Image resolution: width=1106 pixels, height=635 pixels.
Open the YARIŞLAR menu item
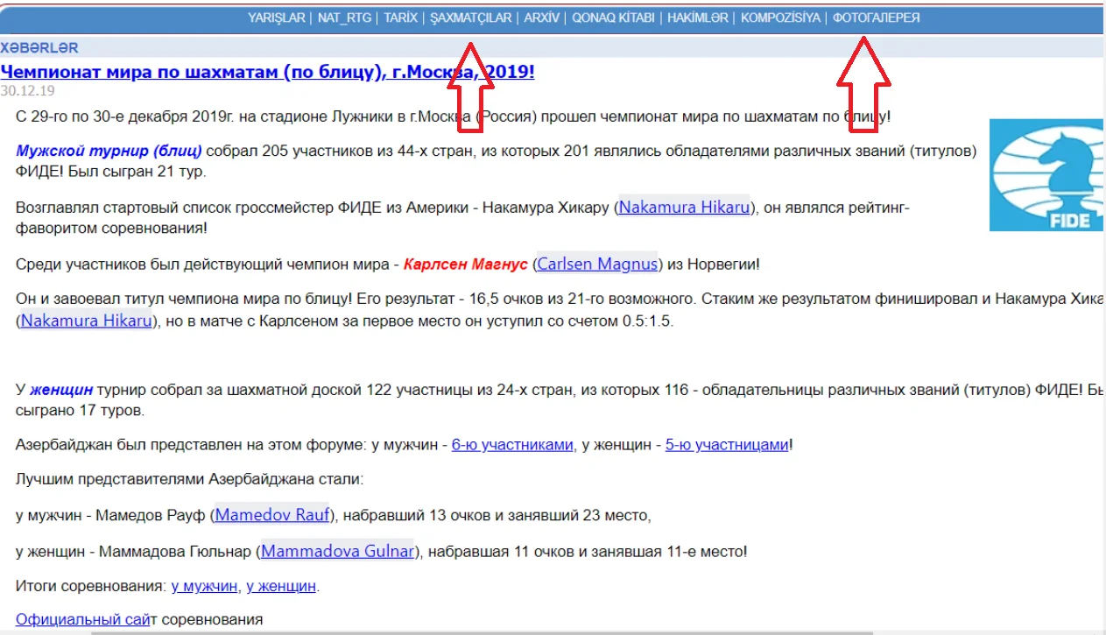(x=276, y=18)
